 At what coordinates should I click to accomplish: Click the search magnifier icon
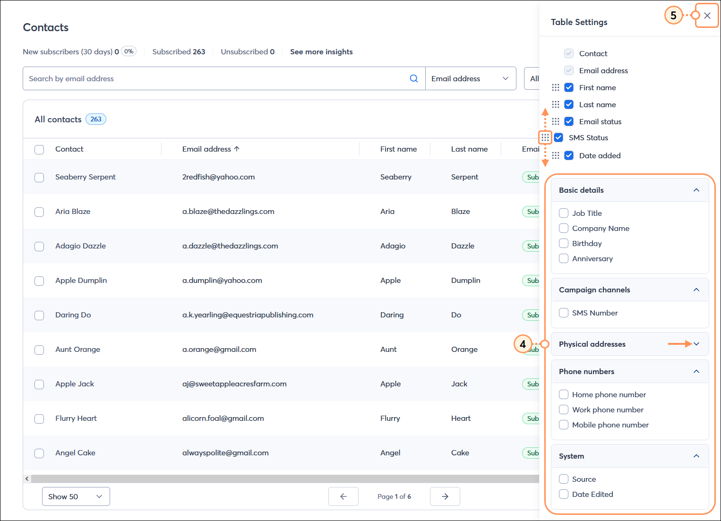click(414, 78)
